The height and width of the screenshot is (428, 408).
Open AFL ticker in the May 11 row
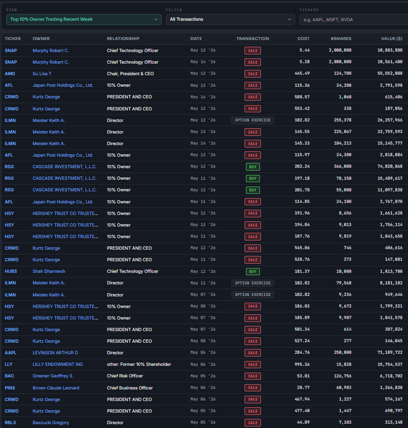pyautogui.click(x=9, y=202)
